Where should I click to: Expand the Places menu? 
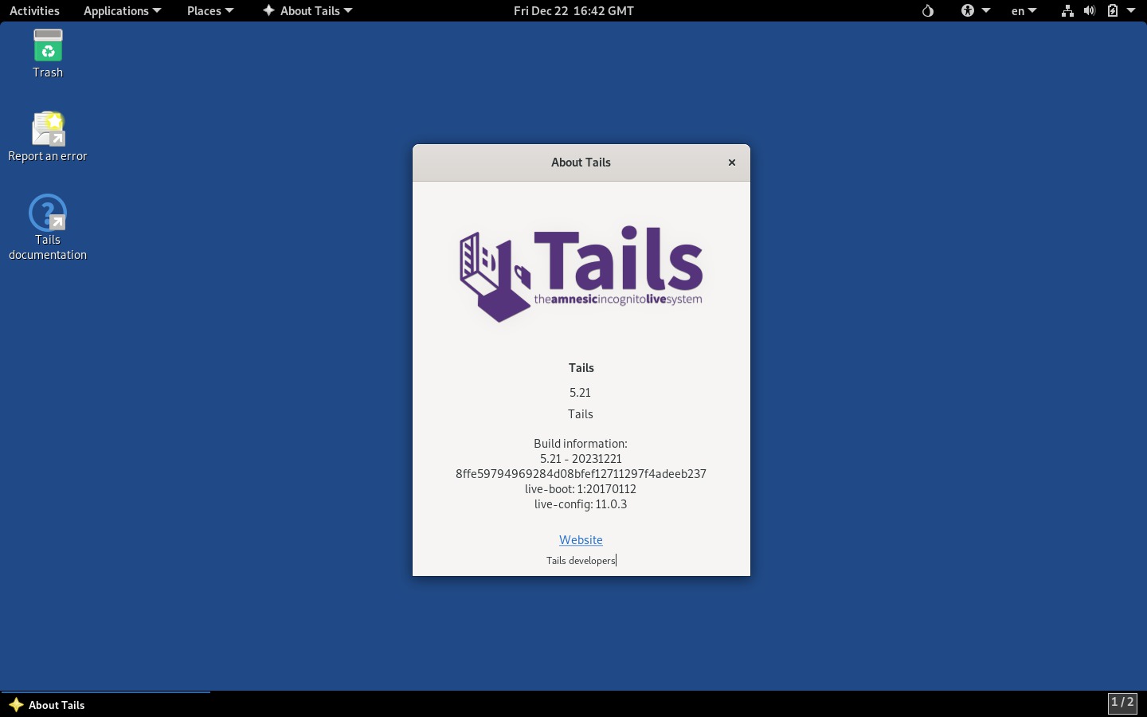point(209,11)
